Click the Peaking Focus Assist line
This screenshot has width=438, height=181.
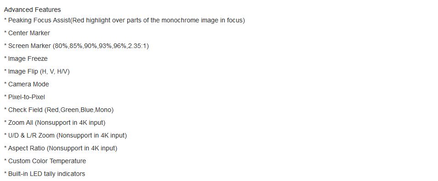124,21
